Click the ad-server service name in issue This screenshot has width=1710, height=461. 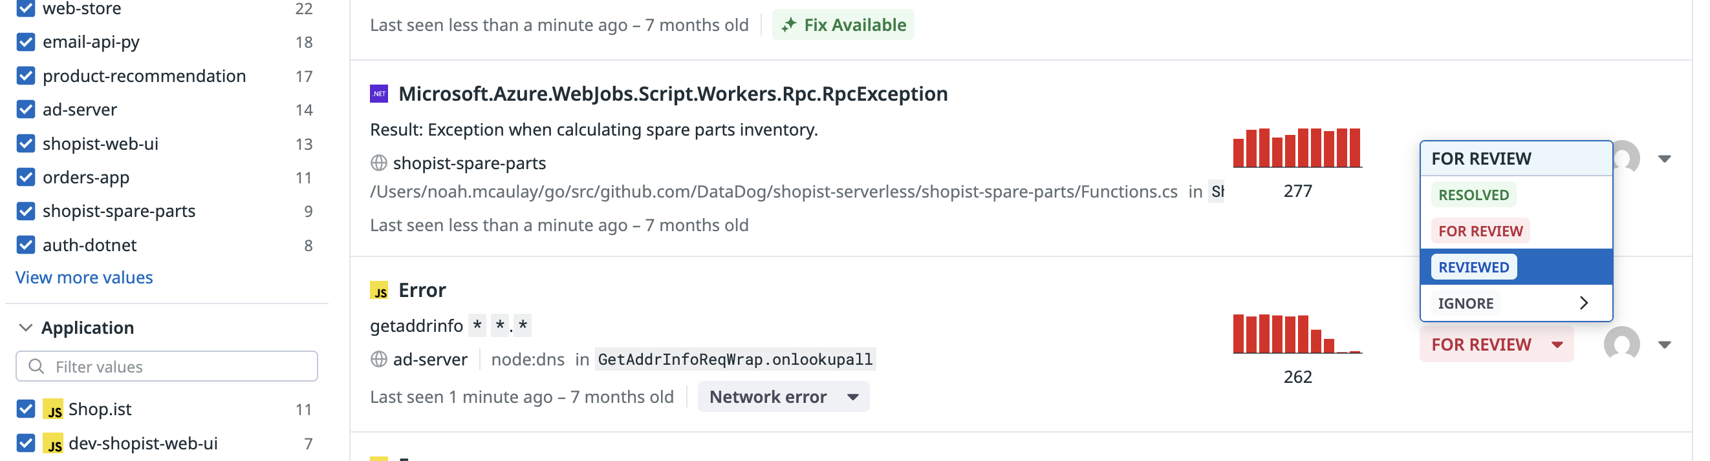click(x=430, y=360)
